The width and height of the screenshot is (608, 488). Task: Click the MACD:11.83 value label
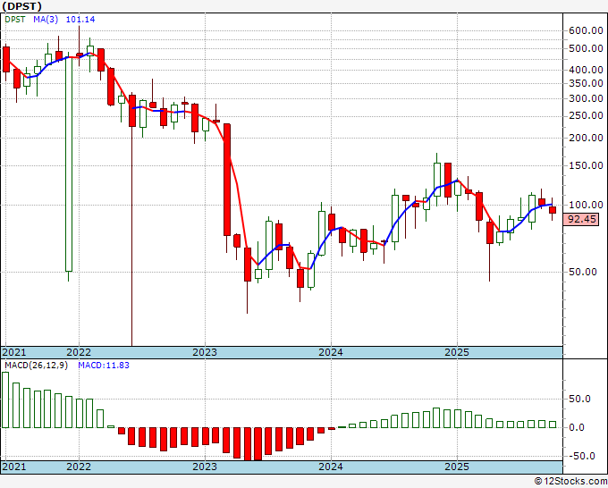tap(104, 366)
